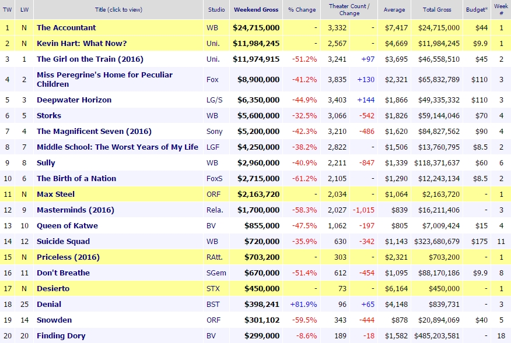
Task: Open The Accountant movie title link
Action: 66,28
